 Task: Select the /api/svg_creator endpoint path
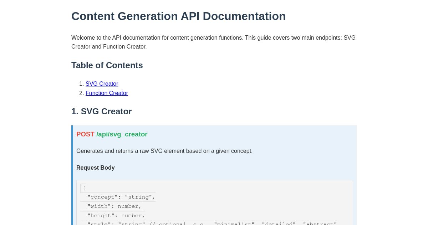pos(122,134)
